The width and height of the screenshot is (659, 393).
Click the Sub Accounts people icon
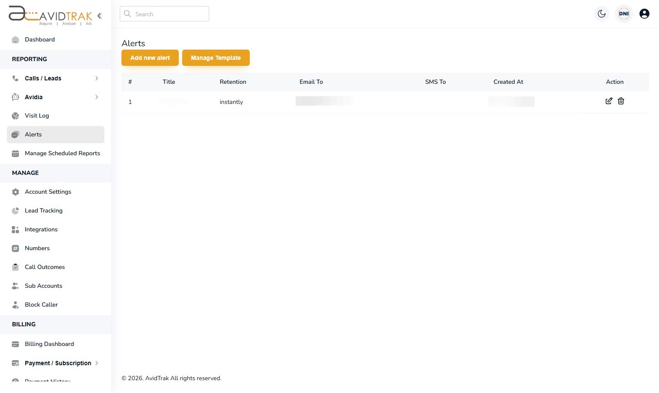[15, 286]
